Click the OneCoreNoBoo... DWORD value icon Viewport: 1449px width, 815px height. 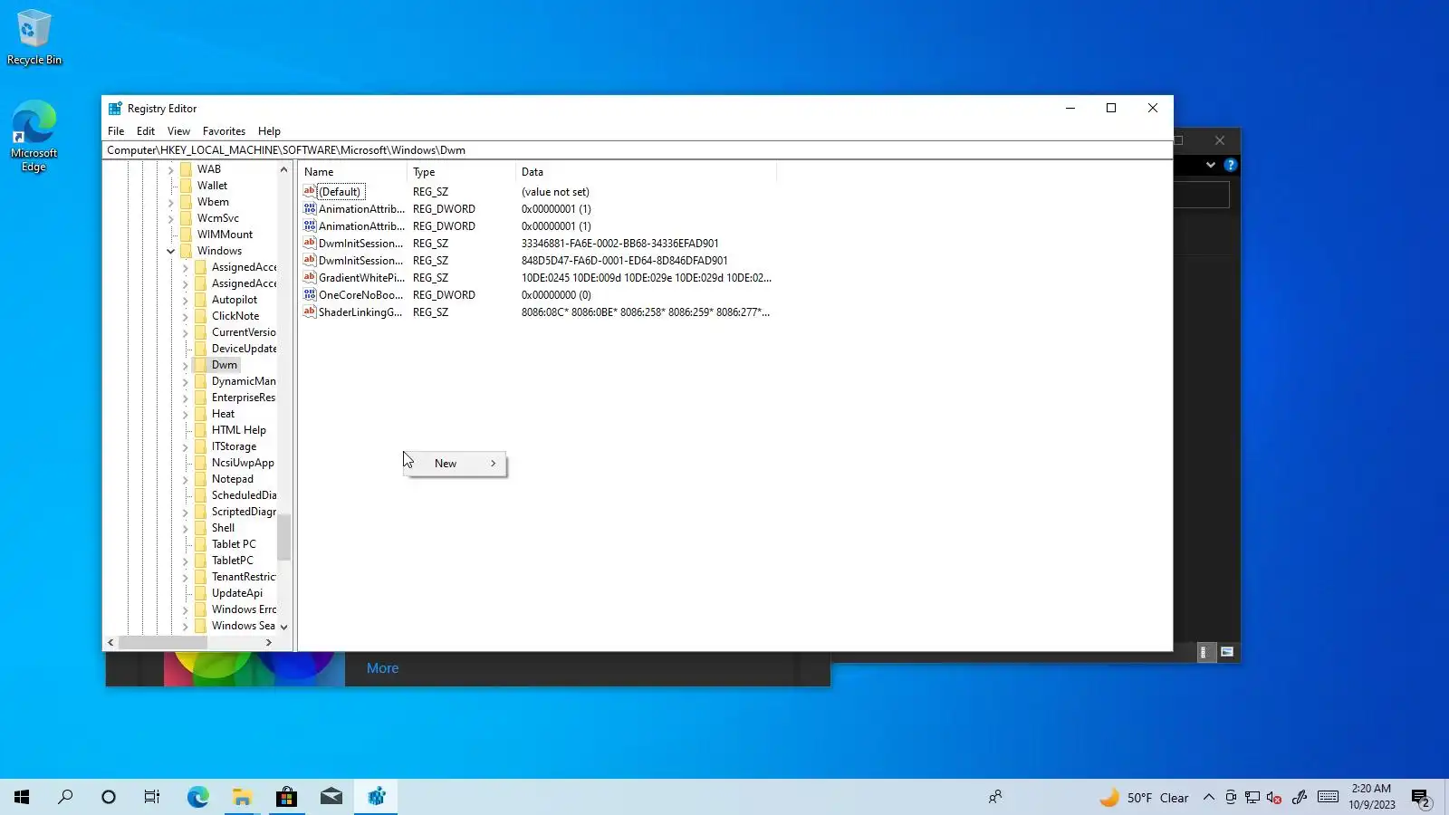(309, 294)
